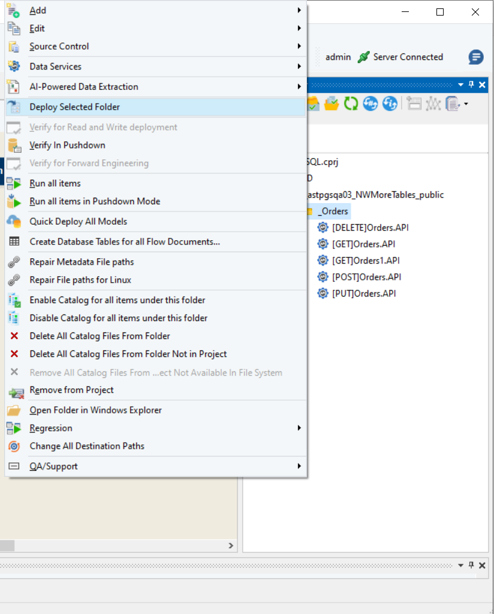Image resolution: width=494 pixels, height=614 pixels.
Task: Click the green circular refresh arrows icon
Action: coord(351,104)
